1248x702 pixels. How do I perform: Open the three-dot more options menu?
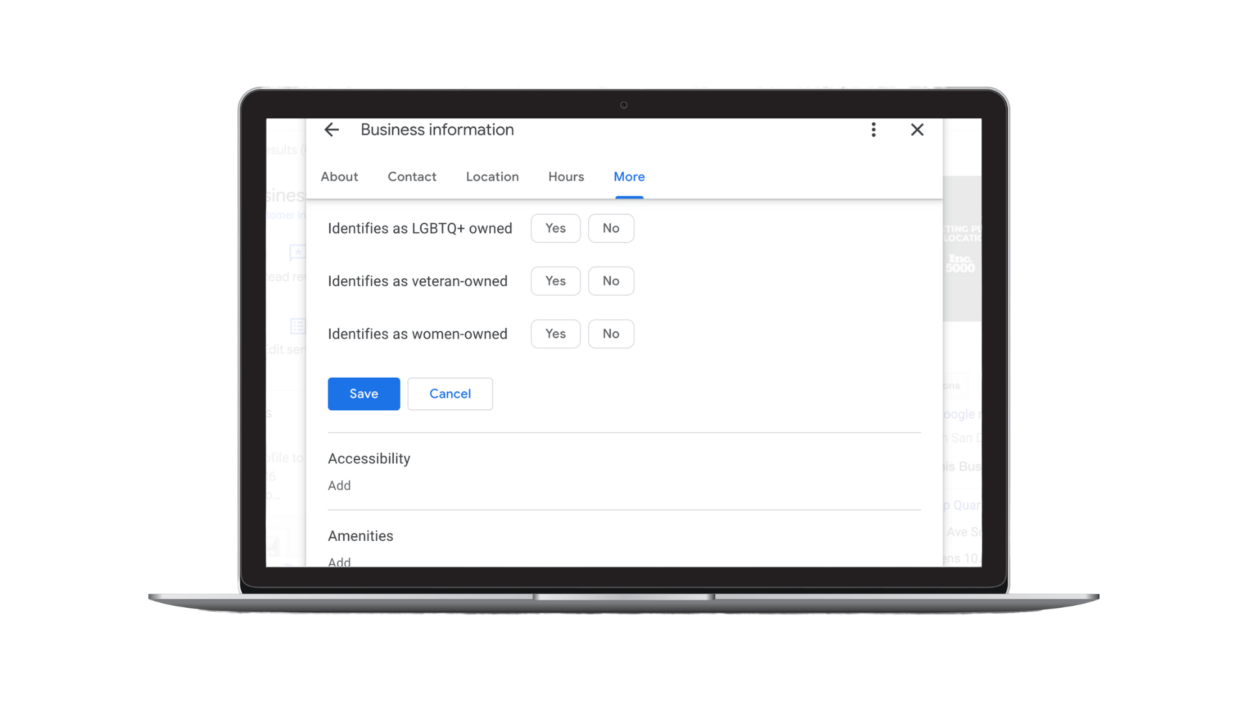click(874, 130)
